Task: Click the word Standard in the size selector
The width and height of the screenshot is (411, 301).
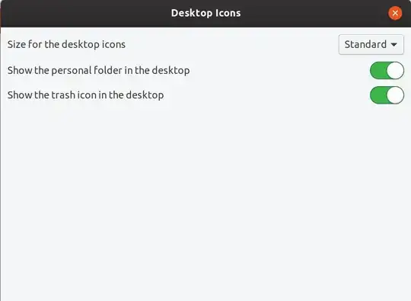Action: 365,44
